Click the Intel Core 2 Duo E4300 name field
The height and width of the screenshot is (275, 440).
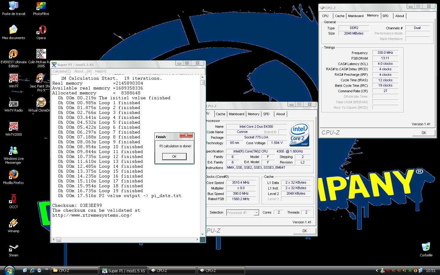256,126
